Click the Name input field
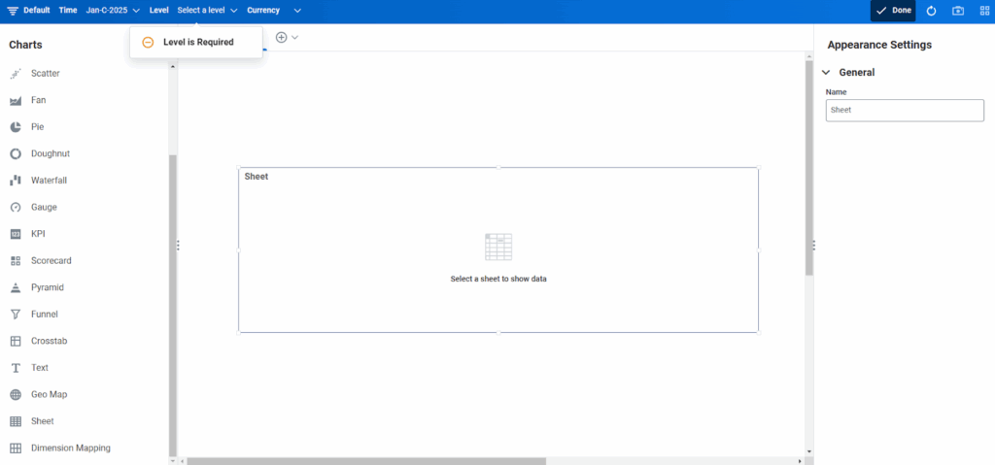This screenshot has width=995, height=465. point(905,111)
